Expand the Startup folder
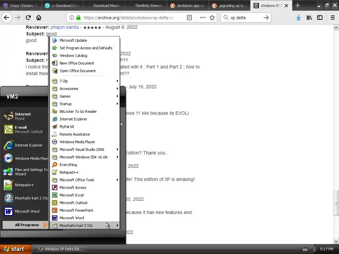 [85, 104]
